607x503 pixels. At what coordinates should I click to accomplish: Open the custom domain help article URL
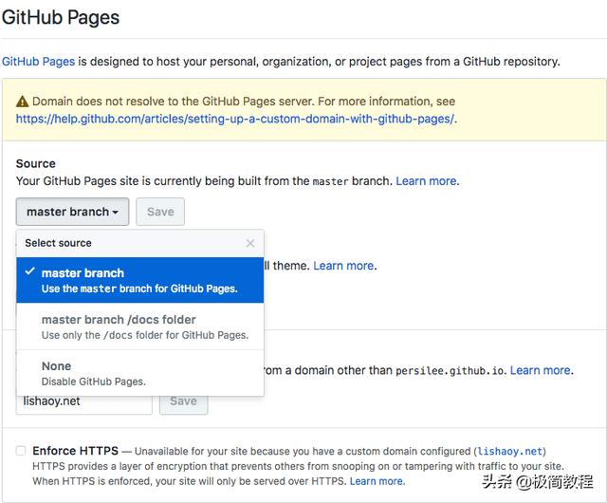234,119
